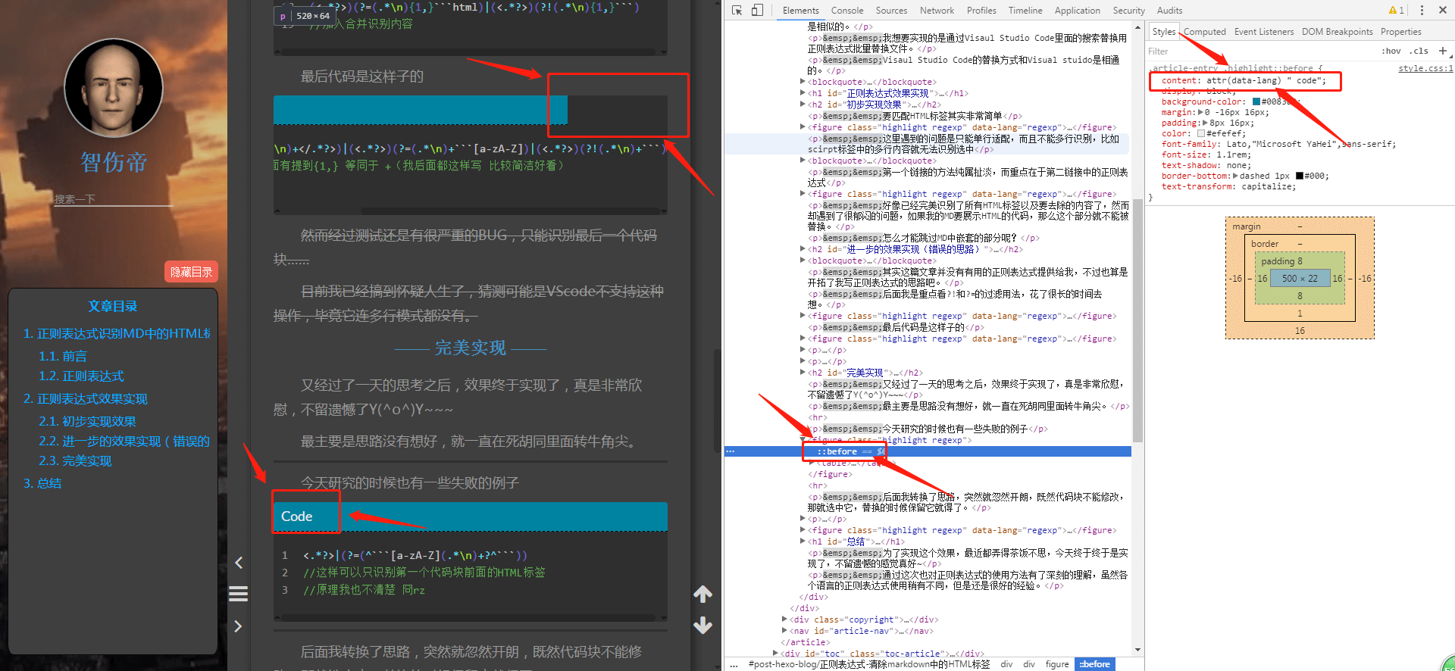
Task: Expand div class=copyright node
Action: pyautogui.click(x=785, y=620)
